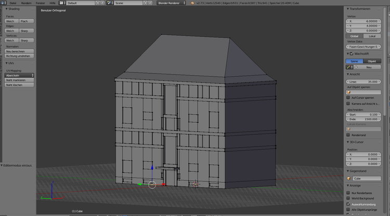Switch transform to Lokal
This screenshot has width=390, height=216.
(x=372, y=36)
